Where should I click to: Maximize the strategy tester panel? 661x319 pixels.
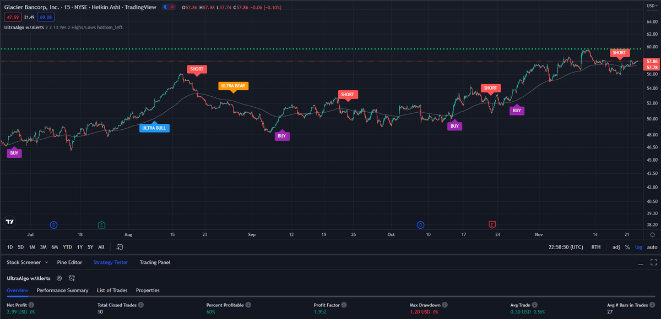point(653,262)
